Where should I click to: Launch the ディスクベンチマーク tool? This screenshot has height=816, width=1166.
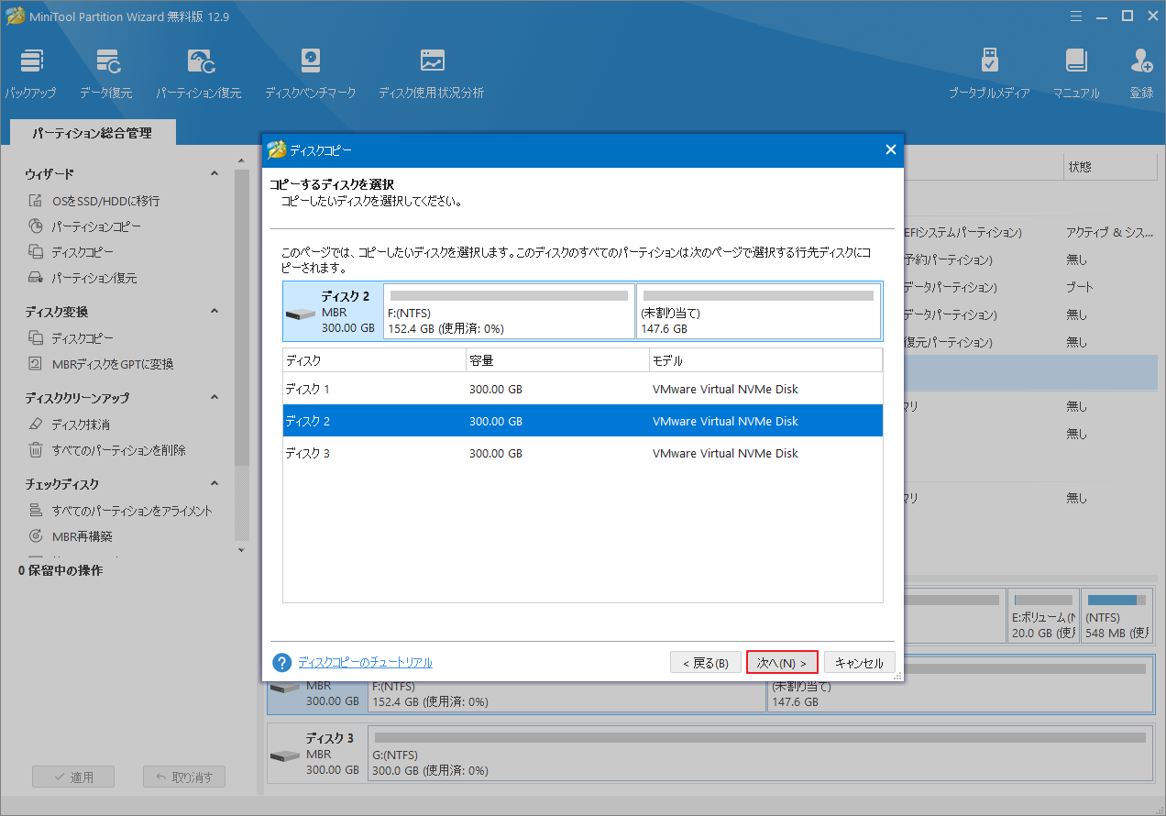tap(310, 73)
